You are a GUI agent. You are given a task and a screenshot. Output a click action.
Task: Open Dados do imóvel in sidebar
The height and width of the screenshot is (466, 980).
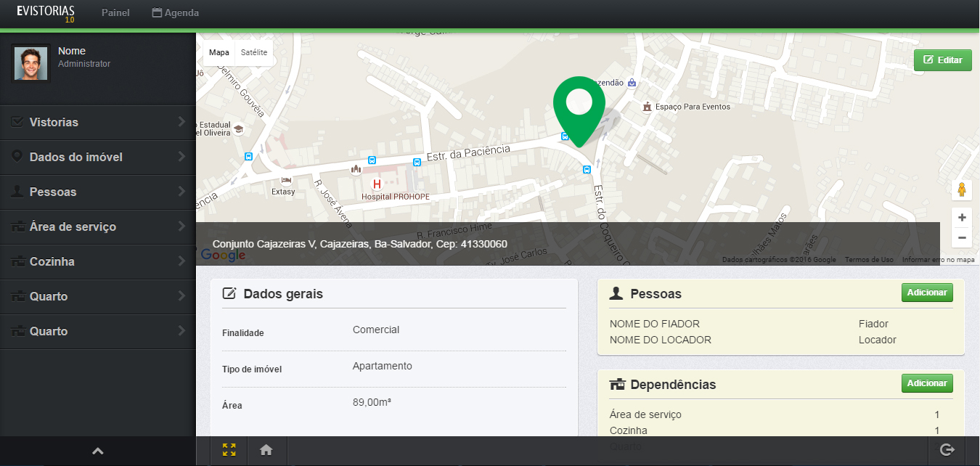98,157
